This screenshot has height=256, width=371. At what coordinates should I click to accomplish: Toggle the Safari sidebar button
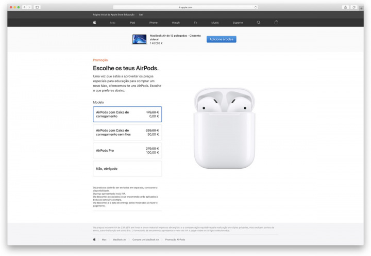37,7
